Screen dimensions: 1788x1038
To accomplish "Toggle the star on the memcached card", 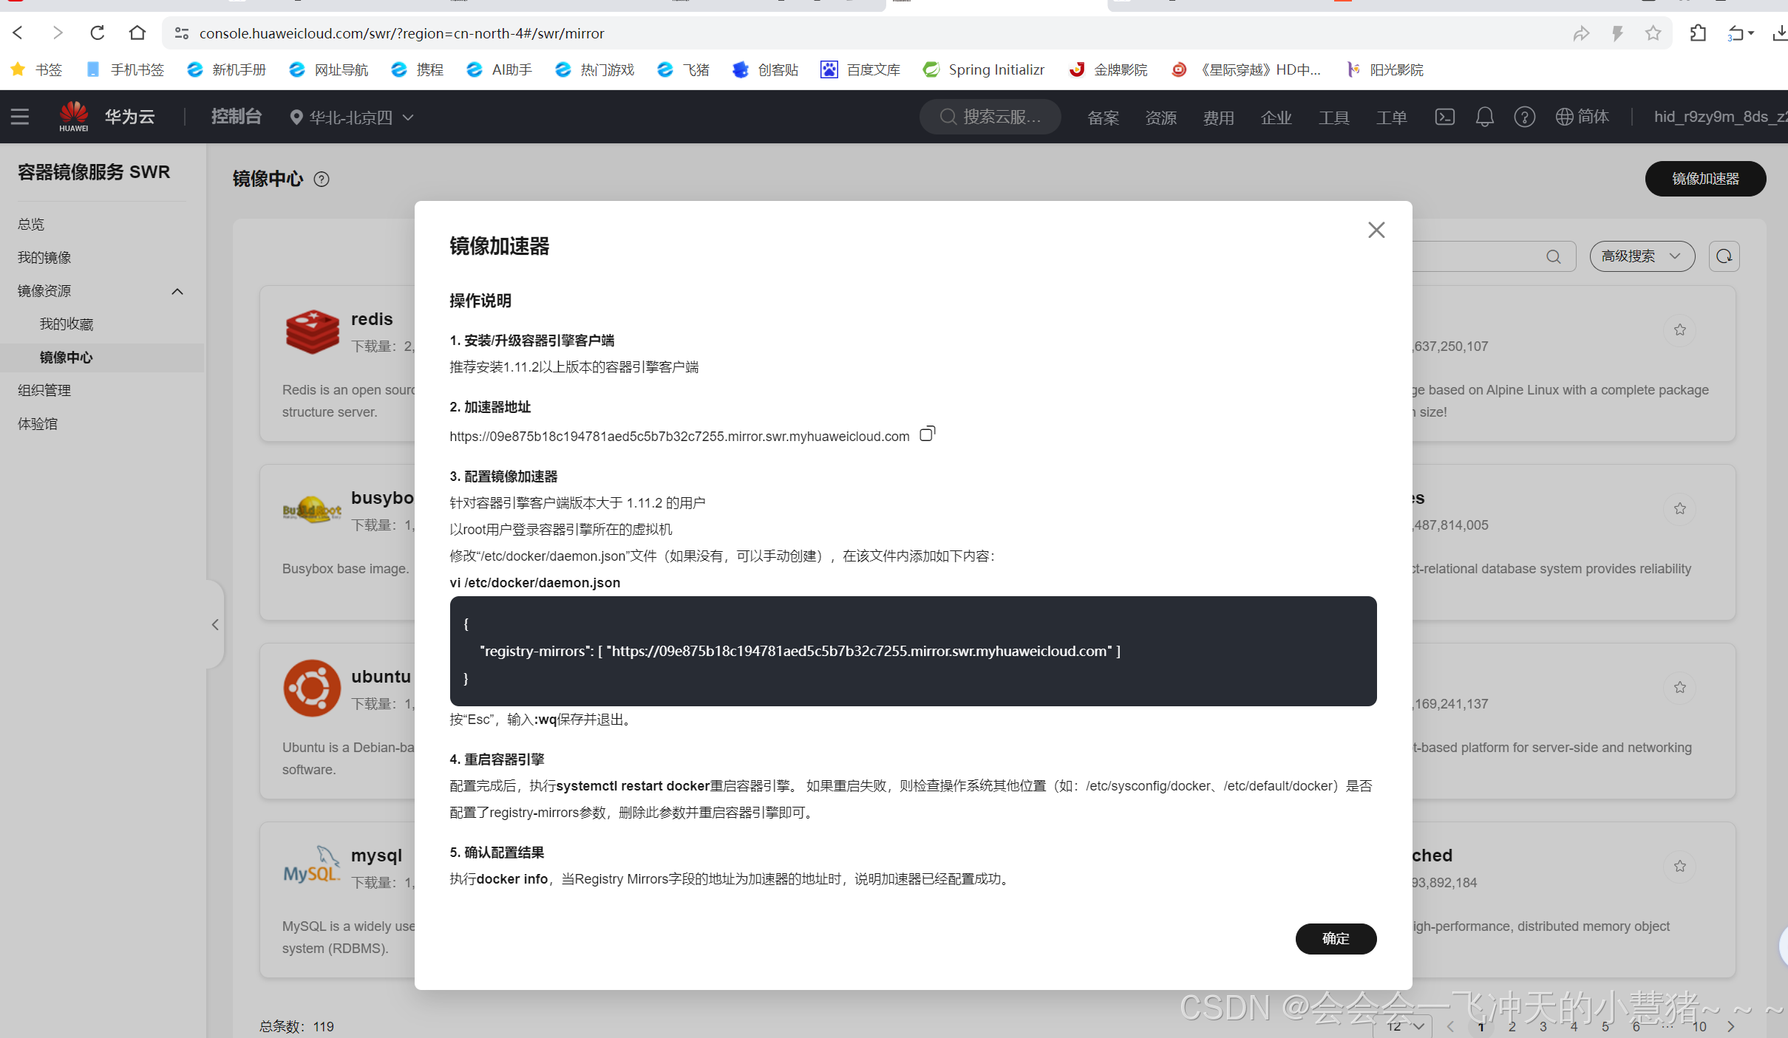I will coord(1679,866).
